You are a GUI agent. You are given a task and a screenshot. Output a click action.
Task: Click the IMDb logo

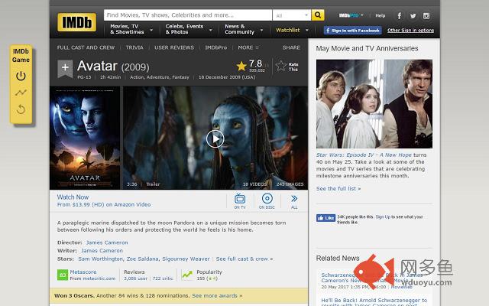click(76, 22)
